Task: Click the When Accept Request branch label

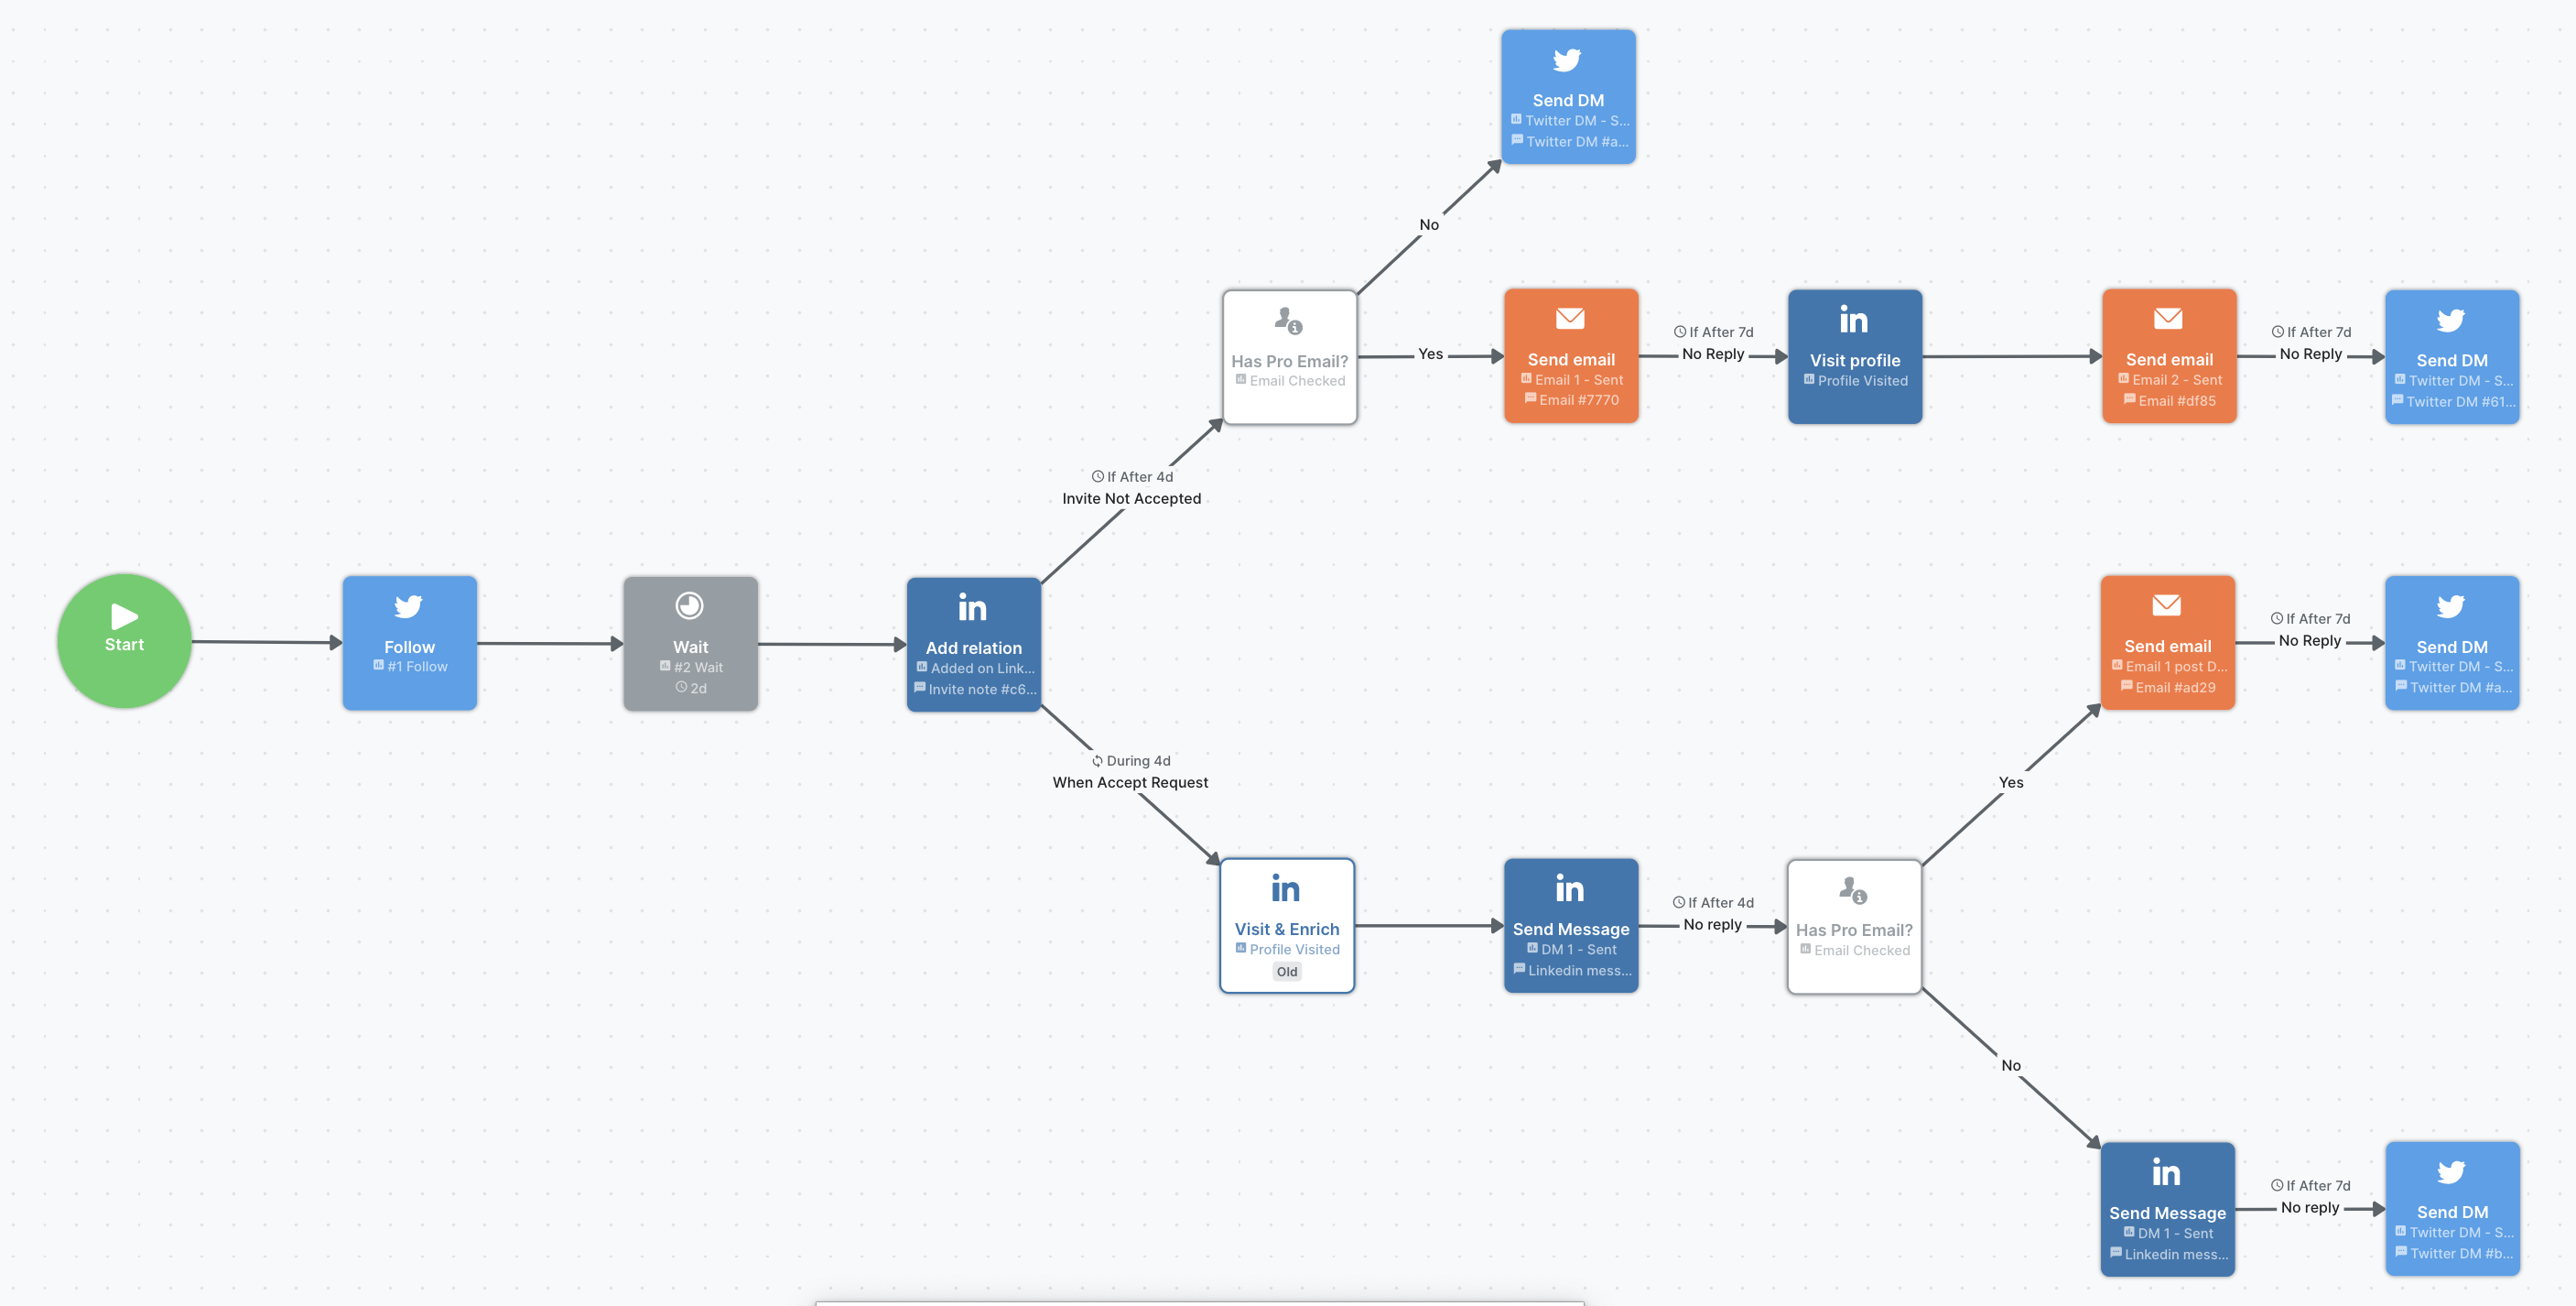Action: [1123, 779]
